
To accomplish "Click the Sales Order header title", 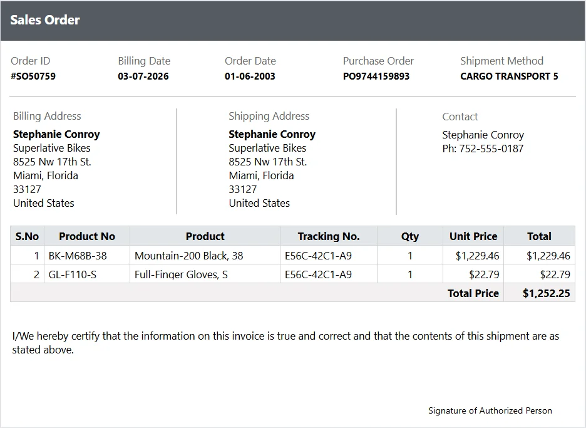I will pyautogui.click(x=45, y=20).
